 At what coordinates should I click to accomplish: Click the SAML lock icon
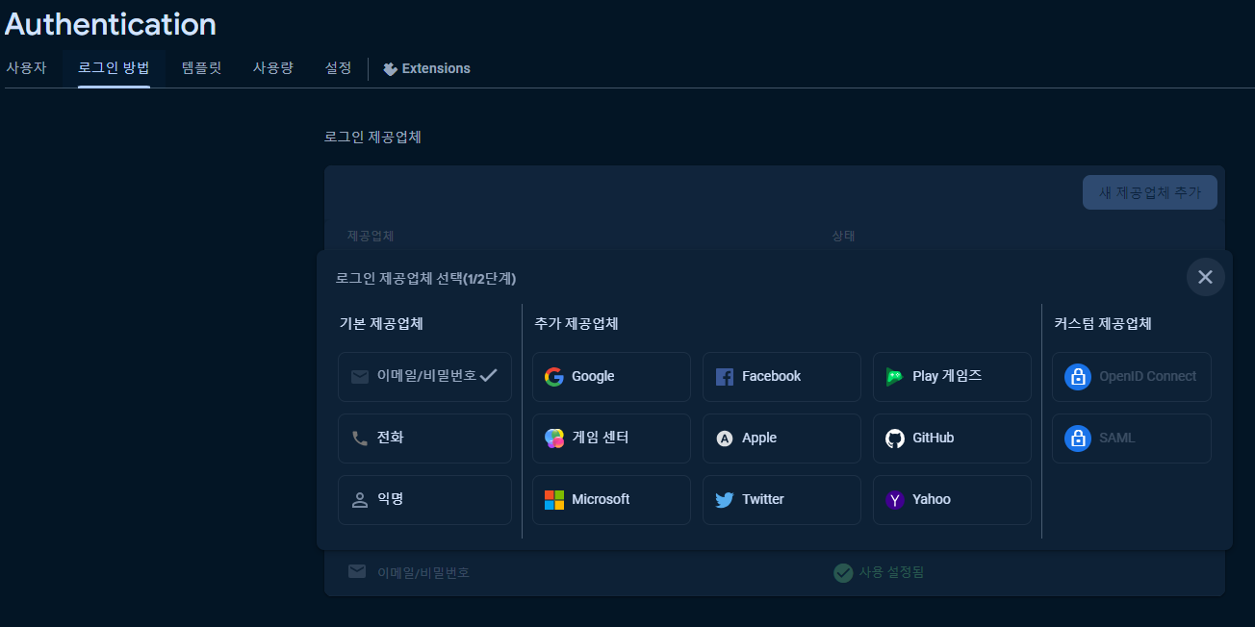(1078, 439)
